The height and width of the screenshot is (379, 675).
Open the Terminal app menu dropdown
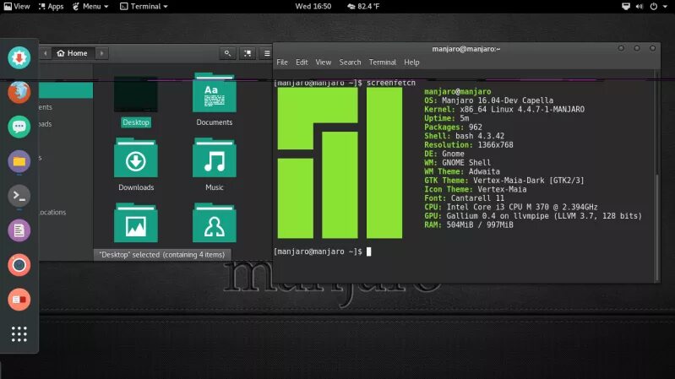[144, 7]
